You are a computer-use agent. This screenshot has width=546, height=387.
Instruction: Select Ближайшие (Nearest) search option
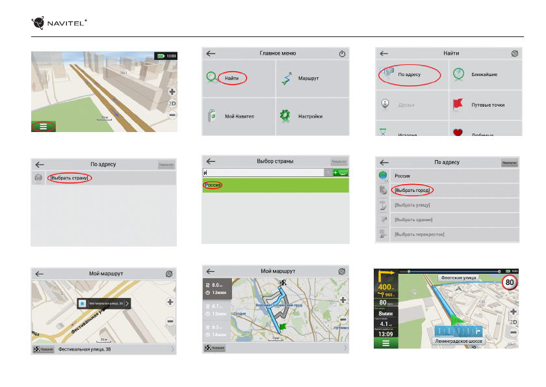[x=484, y=74]
